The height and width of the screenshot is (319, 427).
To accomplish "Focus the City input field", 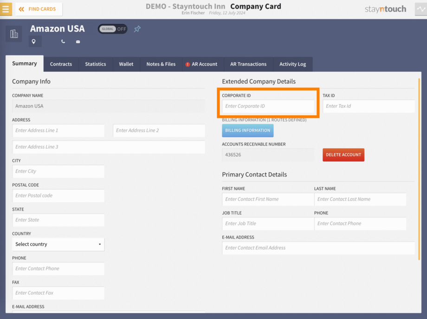I will [x=58, y=171].
